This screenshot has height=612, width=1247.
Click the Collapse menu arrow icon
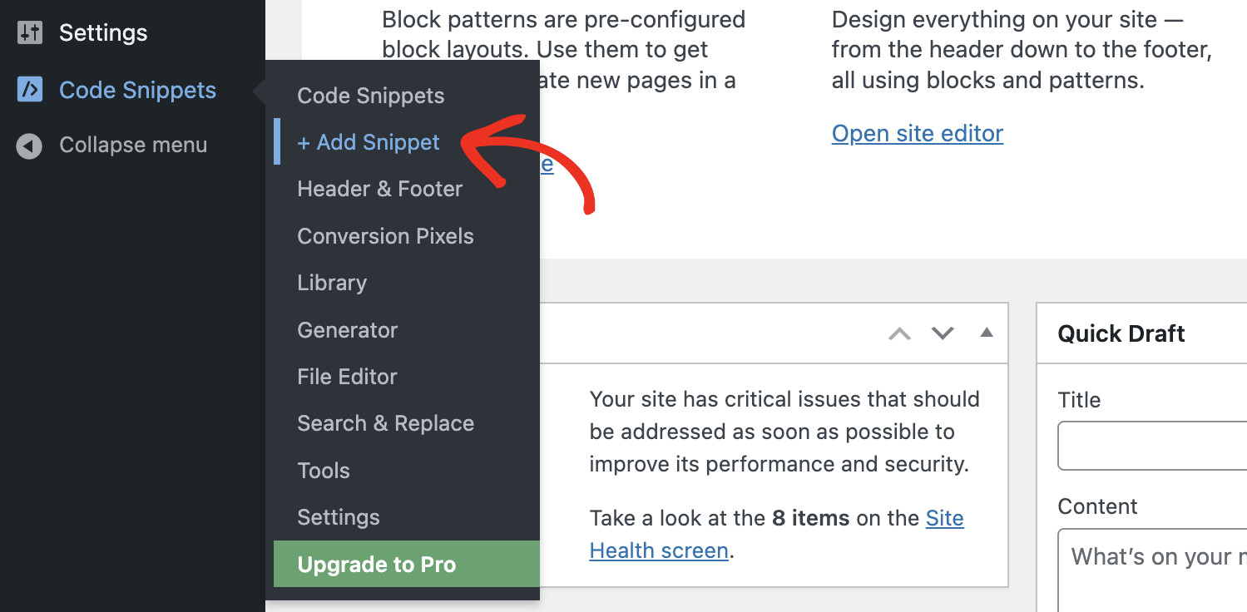(x=29, y=146)
